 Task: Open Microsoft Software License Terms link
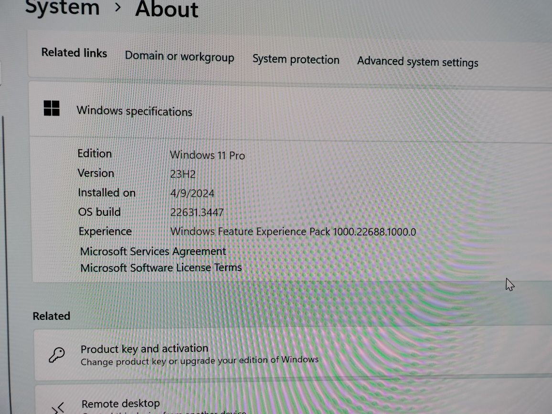(x=161, y=267)
